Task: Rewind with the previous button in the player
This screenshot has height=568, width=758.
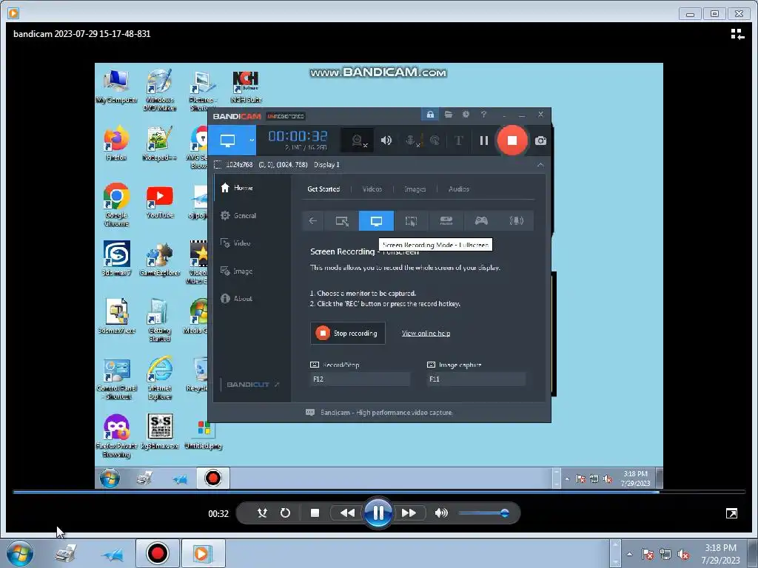Action: pos(347,513)
